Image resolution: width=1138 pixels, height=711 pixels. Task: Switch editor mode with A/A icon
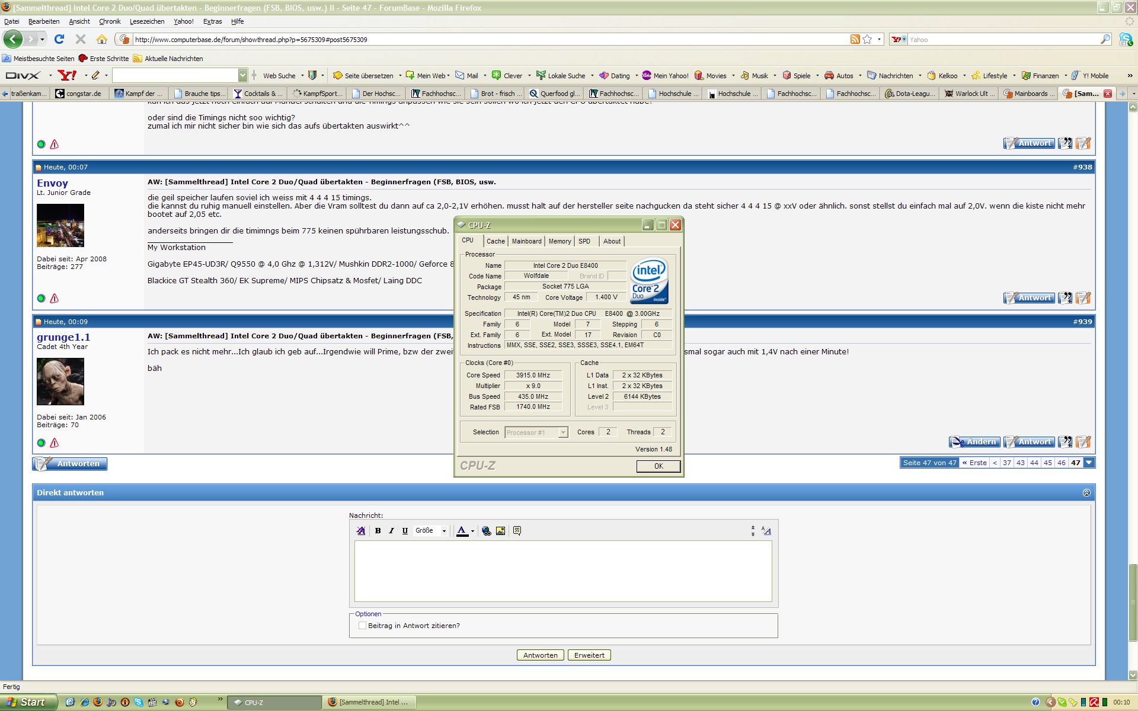766,531
